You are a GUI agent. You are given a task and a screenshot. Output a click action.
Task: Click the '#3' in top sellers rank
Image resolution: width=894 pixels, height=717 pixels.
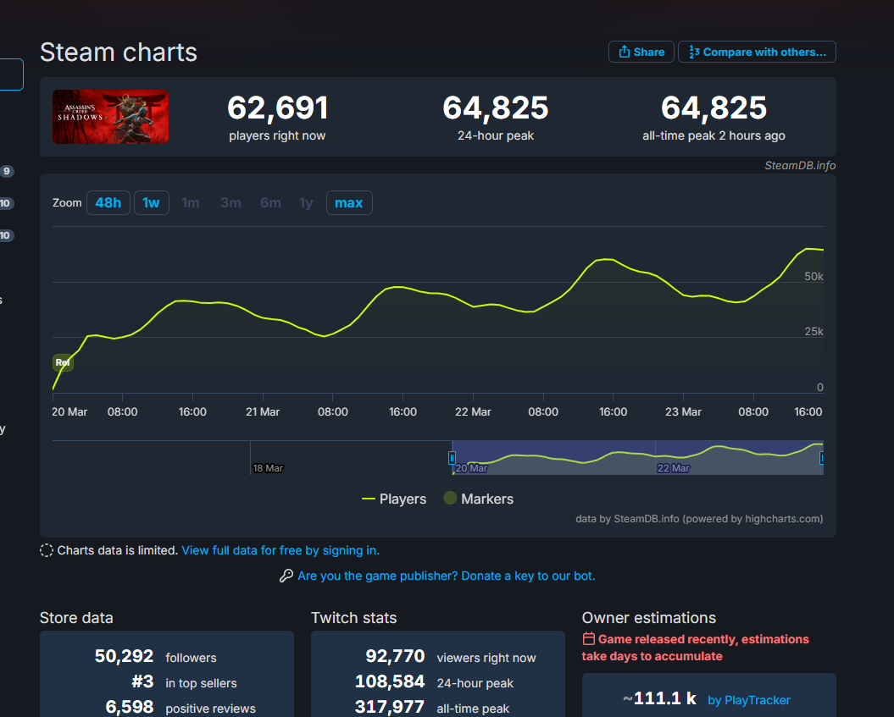point(142,681)
